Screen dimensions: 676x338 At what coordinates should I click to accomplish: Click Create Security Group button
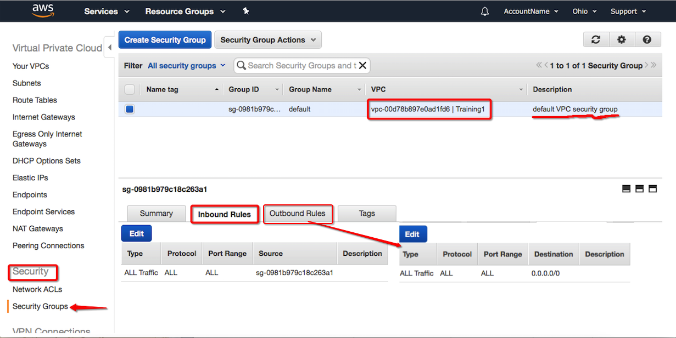pos(165,40)
